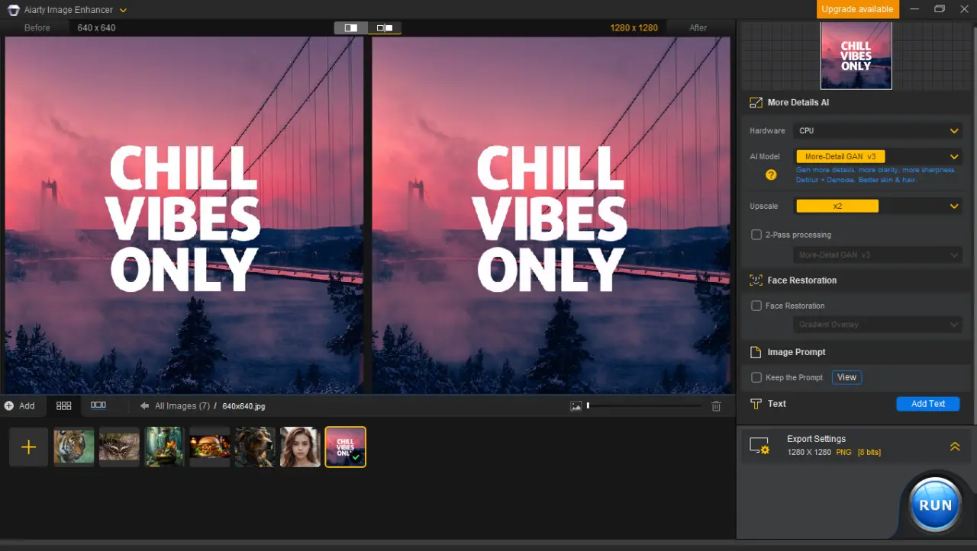This screenshot has width=977, height=551.
Task: Open the AI Model dropdown
Action: click(x=877, y=156)
